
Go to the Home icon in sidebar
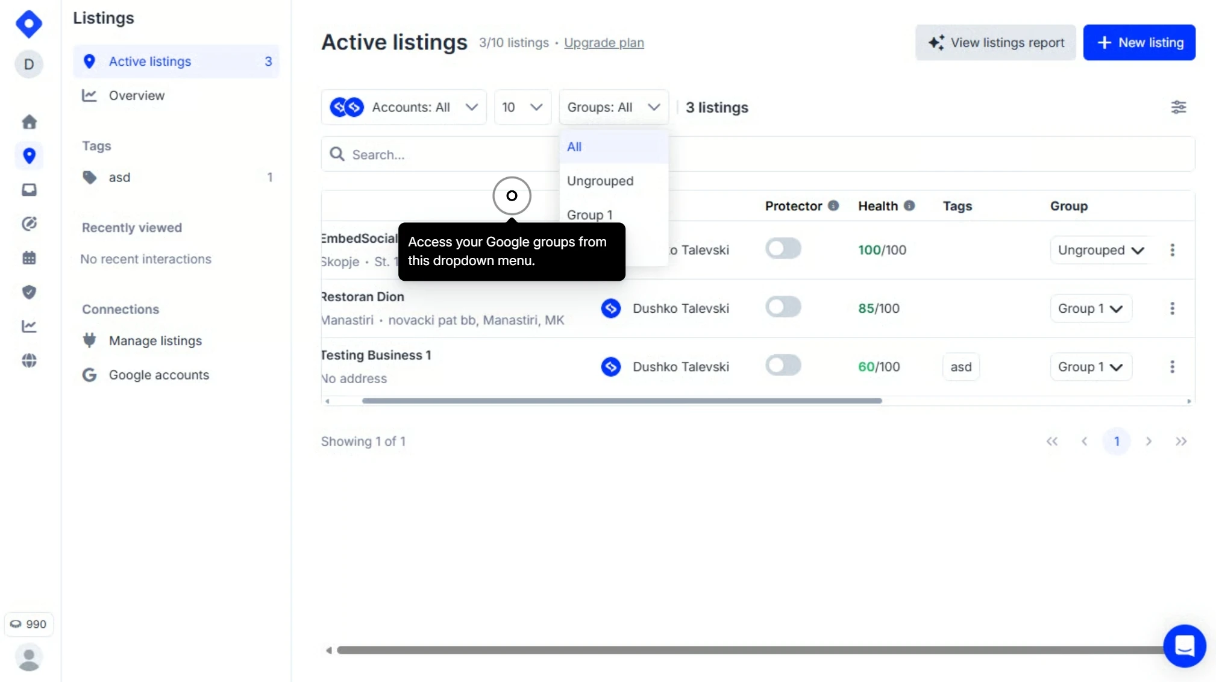[x=29, y=122]
